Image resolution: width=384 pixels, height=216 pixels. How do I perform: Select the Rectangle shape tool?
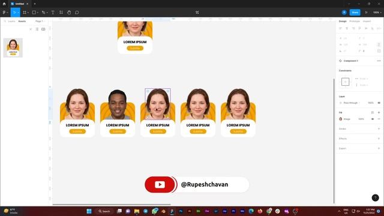pyautogui.click(x=34, y=12)
